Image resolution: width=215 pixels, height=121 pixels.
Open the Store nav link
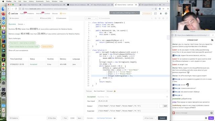[63, 13]
